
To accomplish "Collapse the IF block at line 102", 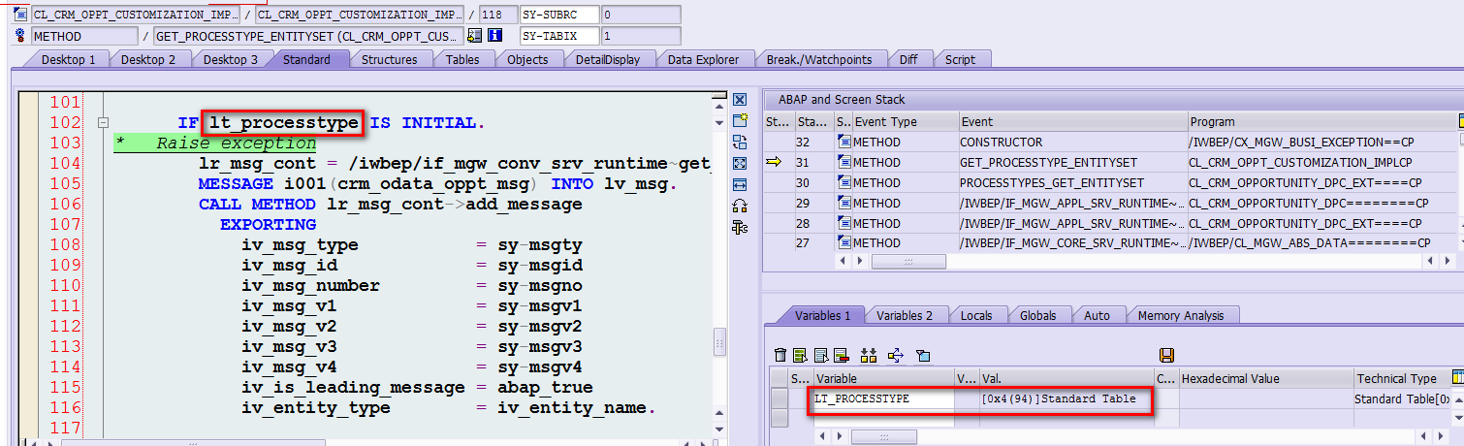I will tap(102, 123).
